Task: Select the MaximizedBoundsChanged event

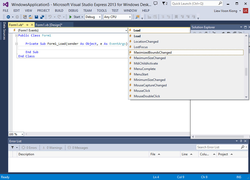Action: 186,52
